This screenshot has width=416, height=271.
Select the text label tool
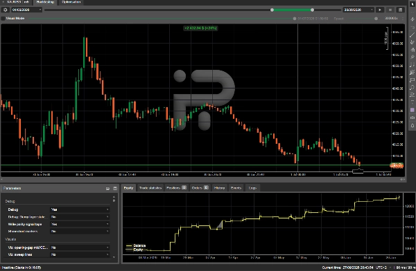click(412, 102)
